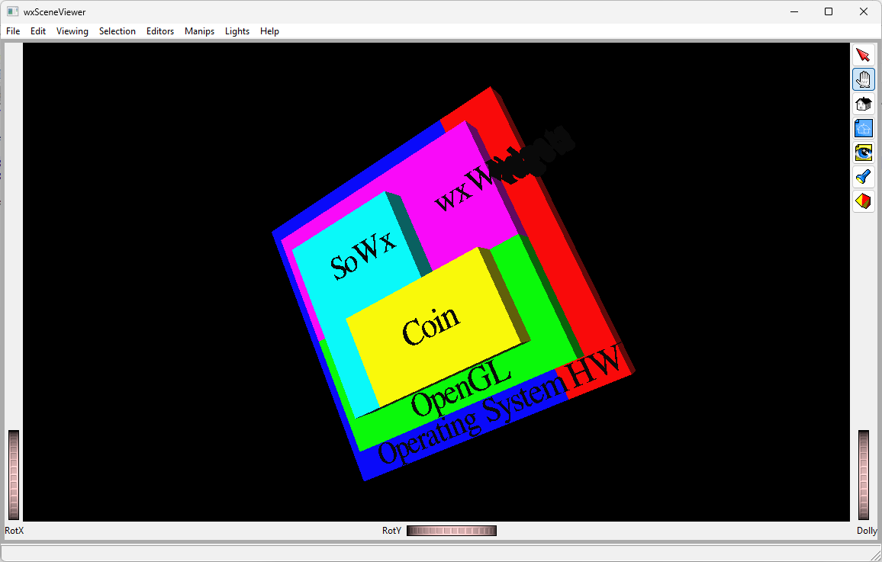Click the RotX thumbwheel
Screen dimensions: 882x562
coord(14,475)
